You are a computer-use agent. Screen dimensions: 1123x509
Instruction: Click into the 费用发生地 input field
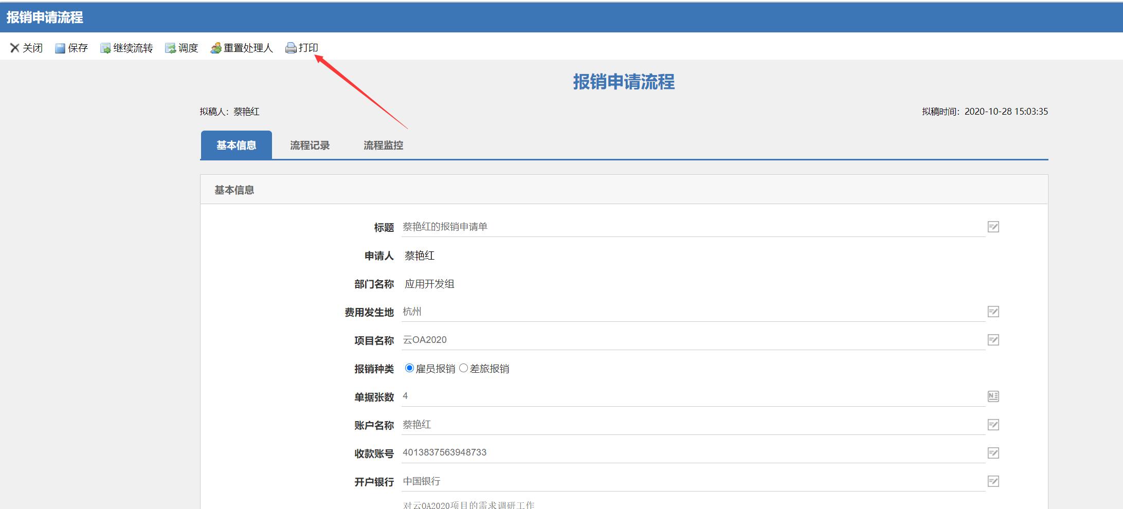[x=693, y=312]
